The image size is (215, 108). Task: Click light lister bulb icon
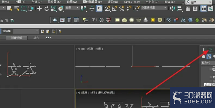(x=85, y=20)
